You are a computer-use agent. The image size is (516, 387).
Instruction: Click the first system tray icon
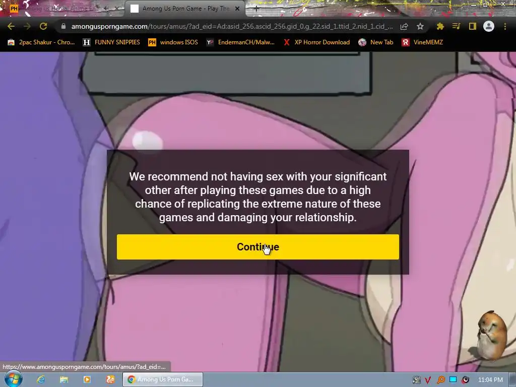click(x=417, y=380)
